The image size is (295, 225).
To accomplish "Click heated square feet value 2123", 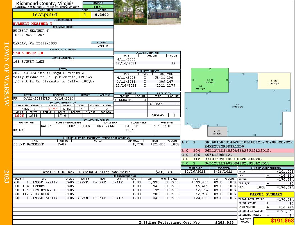I will [53, 109].
